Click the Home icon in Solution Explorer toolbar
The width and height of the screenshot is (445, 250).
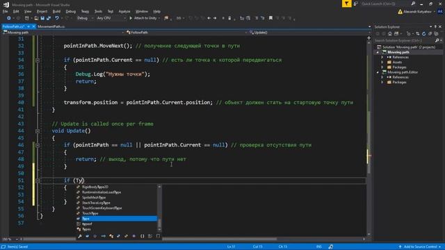(x=390, y=34)
